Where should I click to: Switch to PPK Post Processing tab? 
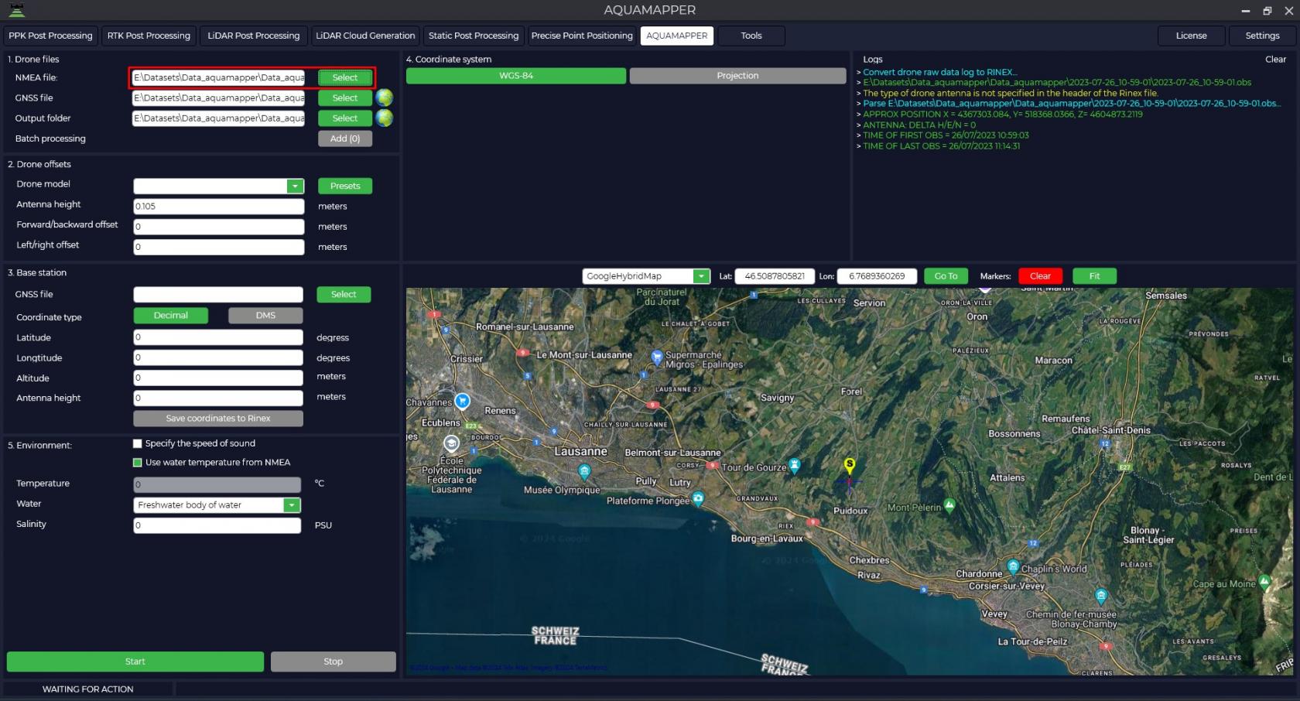click(x=50, y=36)
